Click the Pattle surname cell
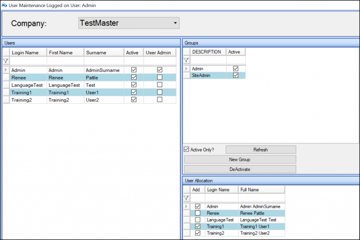360x240 pixels. [x=104, y=77]
